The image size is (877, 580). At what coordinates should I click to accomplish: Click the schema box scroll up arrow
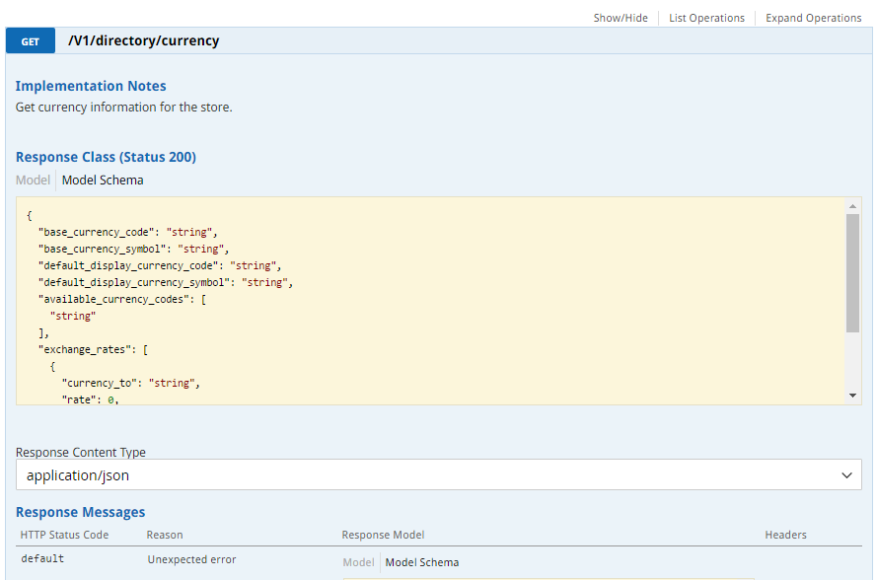[x=852, y=206]
